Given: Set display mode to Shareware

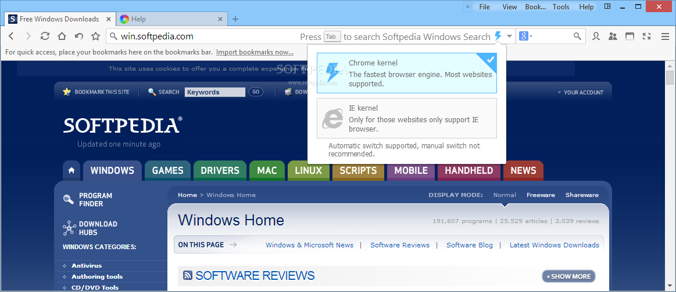Looking at the screenshot, I should click(x=582, y=195).
